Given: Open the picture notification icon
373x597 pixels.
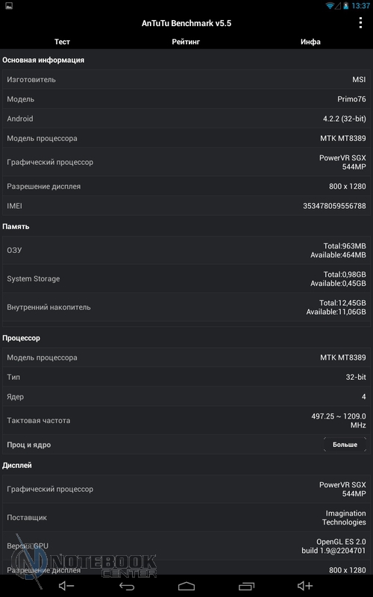Looking at the screenshot, I should tap(9, 5).
